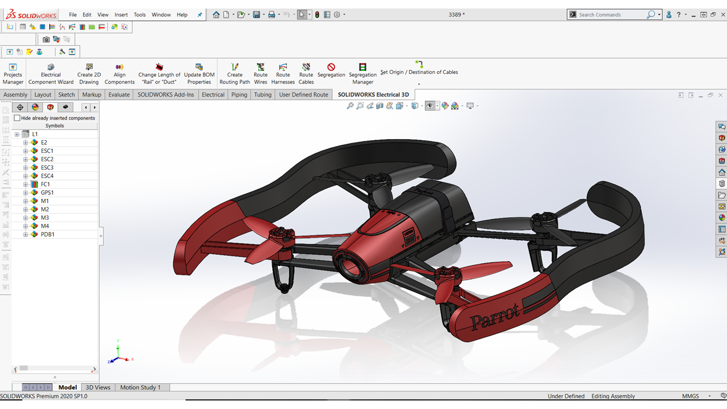Click Apply Scene icon in view toolbar
Image resolution: width=727 pixels, height=409 pixels.
tap(455, 106)
